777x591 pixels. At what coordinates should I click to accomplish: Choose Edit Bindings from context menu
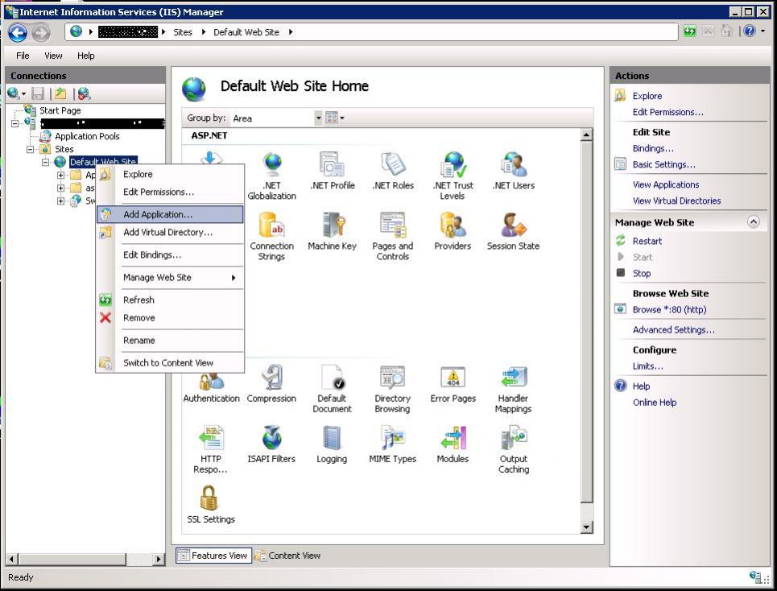(x=170, y=255)
